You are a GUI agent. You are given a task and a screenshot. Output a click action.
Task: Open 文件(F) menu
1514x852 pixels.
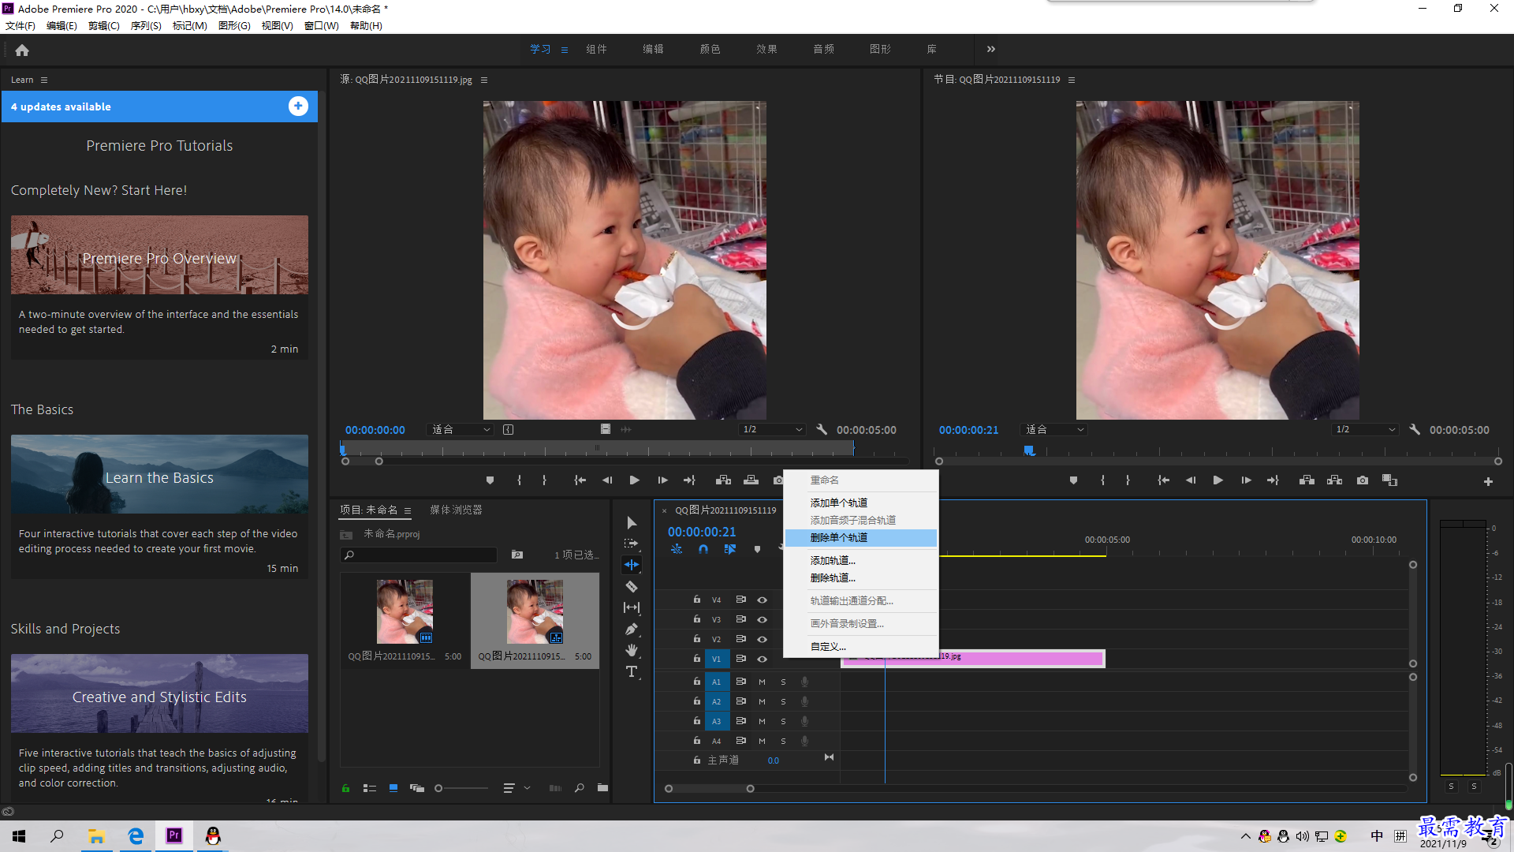[21, 25]
